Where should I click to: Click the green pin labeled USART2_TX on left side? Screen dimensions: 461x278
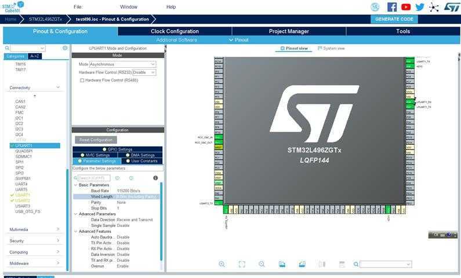(219, 203)
